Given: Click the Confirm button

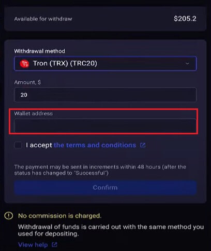Looking at the screenshot, I should point(105,188).
